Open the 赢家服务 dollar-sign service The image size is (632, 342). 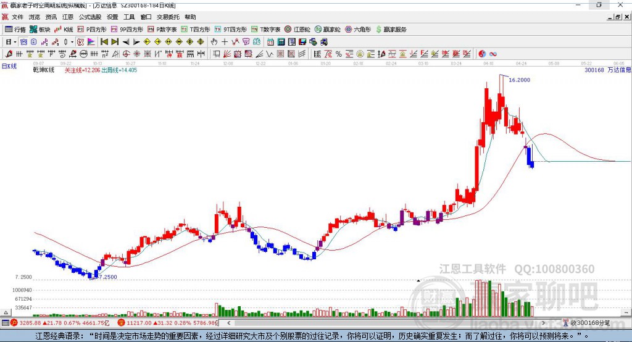tap(391, 30)
